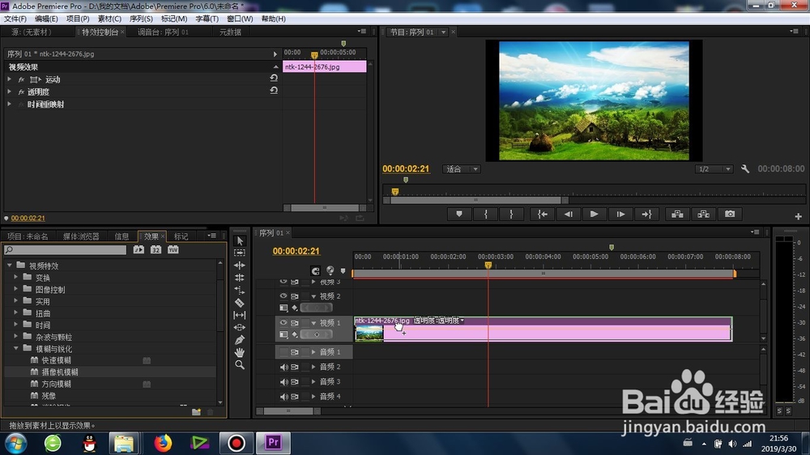Click timeline clip ntk-1244-2676.jpg thumbnail
810x455 pixels.
click(369, 333)
